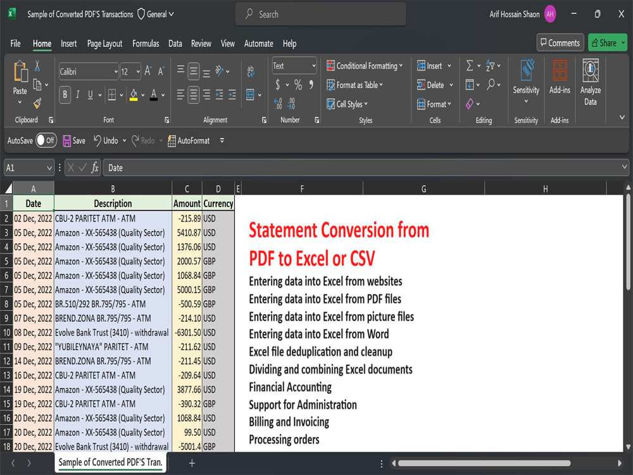Viewport: 633px width, 475px height.
Task: Click in the Search box
Action: (x=320, y=14)
